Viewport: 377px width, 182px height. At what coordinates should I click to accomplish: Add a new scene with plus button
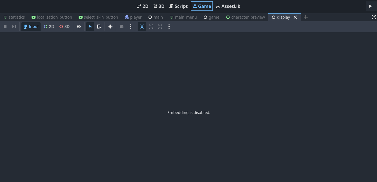pos(306,17)
